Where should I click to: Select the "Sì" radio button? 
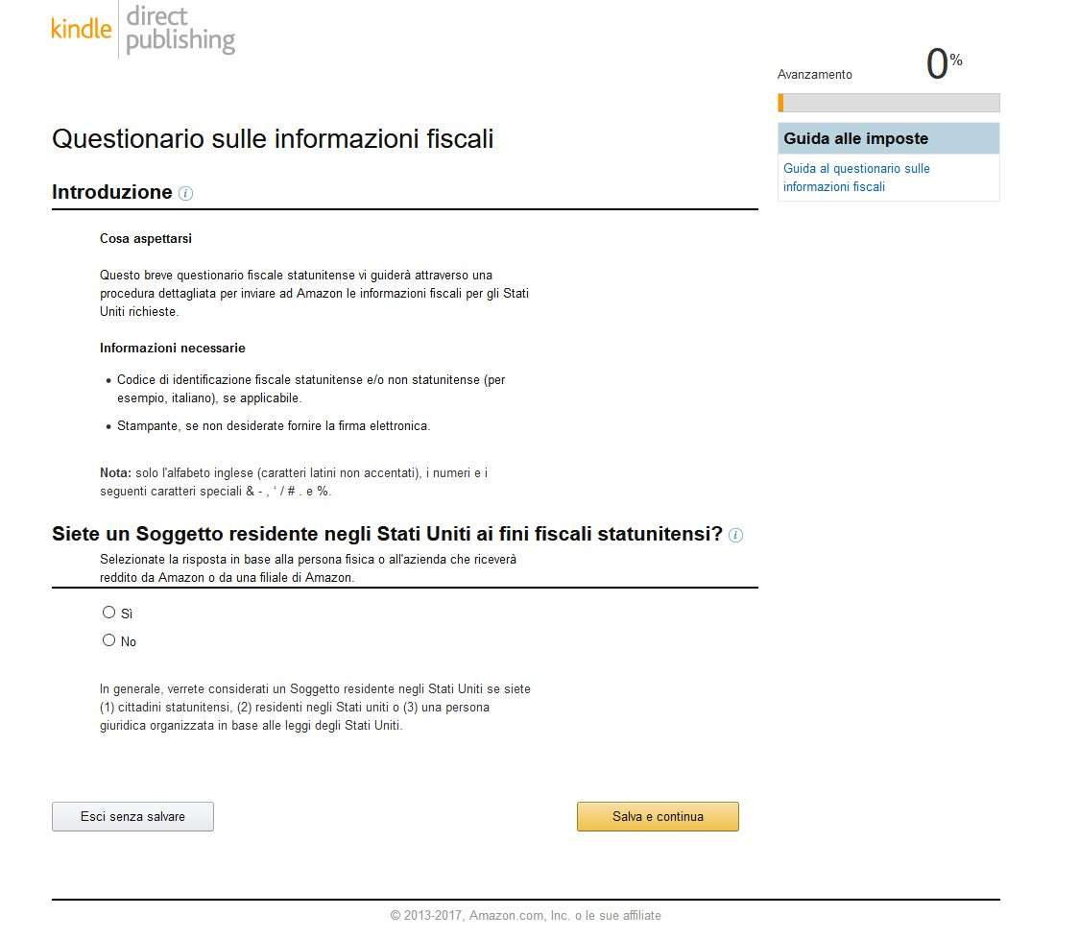tap(108, 612)
